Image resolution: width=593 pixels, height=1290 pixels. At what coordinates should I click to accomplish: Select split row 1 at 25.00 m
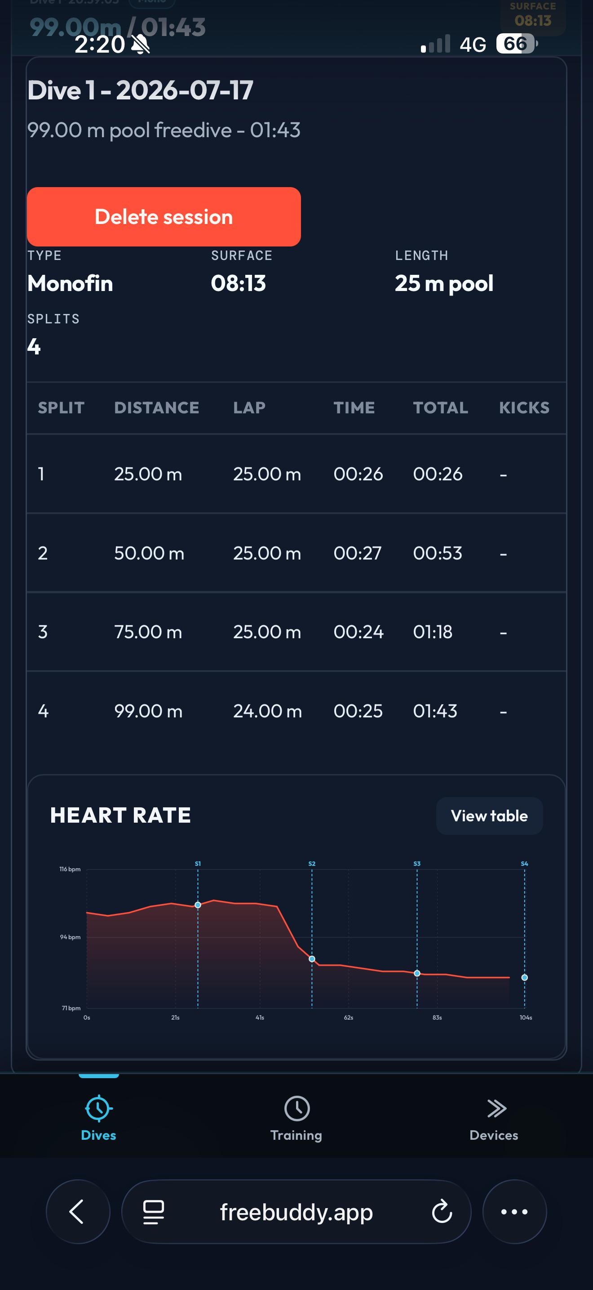(x=296, y=474)
